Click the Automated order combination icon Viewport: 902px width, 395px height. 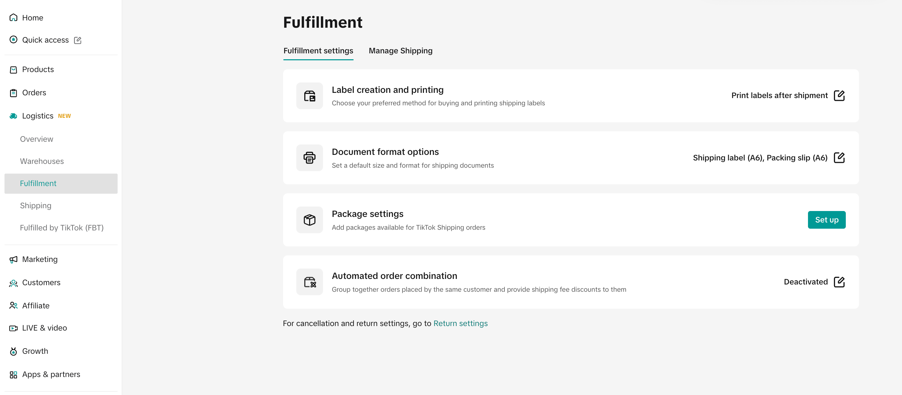click(309, 282)
